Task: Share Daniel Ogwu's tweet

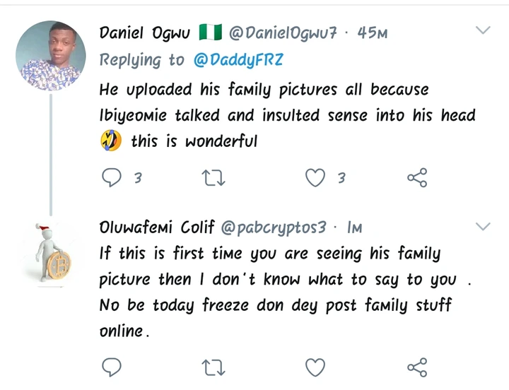Action: (417, 178)
